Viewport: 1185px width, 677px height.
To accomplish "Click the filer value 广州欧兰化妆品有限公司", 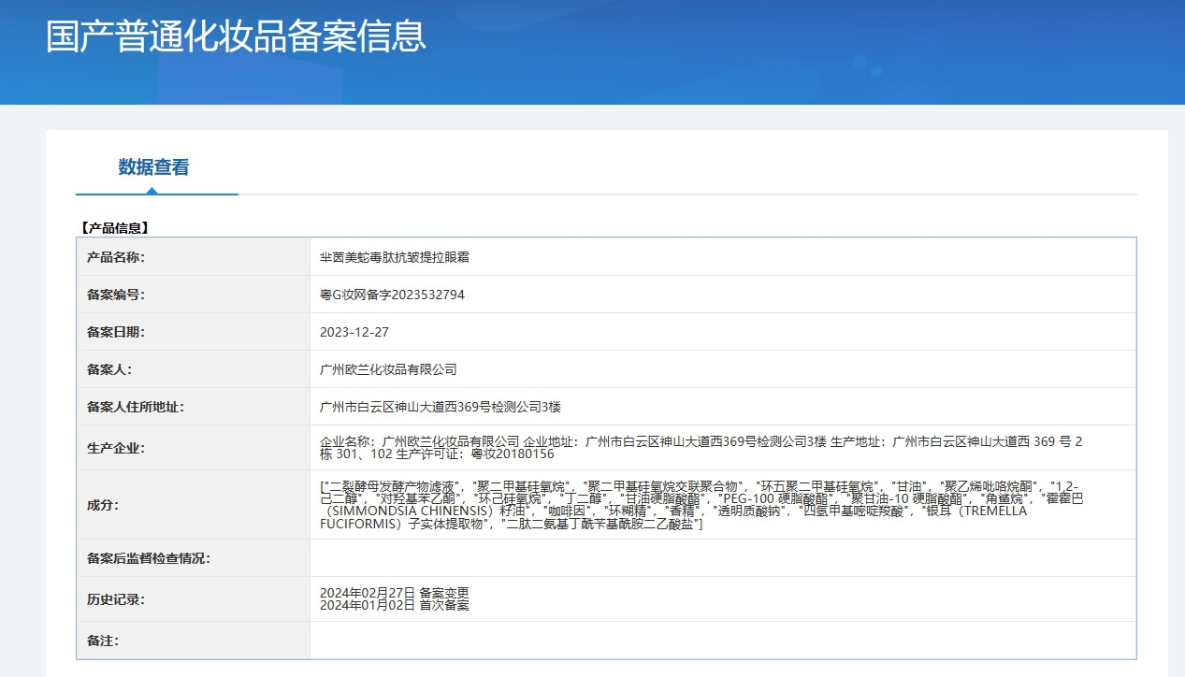I will [388, 369].
